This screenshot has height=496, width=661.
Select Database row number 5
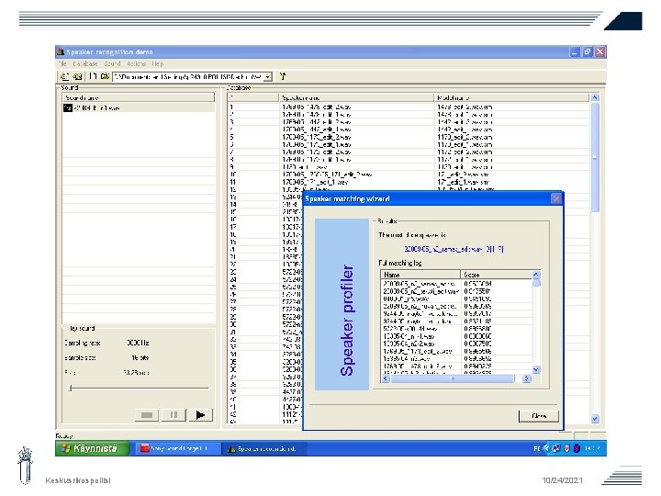click(409, 137)
